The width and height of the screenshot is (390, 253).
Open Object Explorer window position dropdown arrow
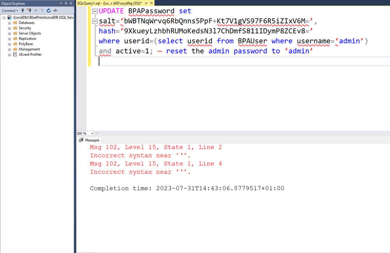[x=61, y=3]
